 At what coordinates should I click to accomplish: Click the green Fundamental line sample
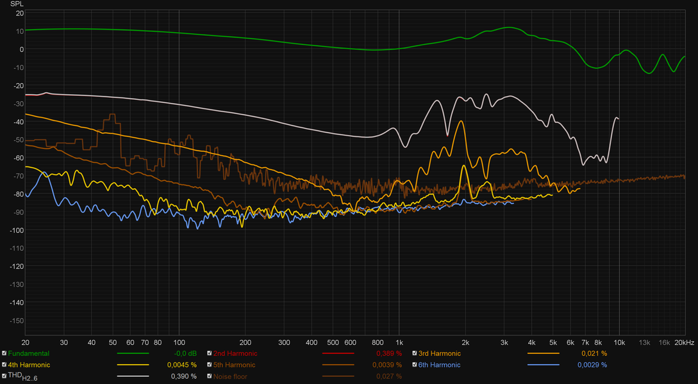(133, 354)
